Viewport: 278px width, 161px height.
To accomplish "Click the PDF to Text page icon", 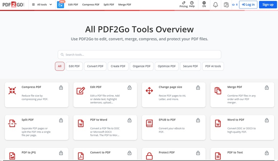I will (218, 156).
